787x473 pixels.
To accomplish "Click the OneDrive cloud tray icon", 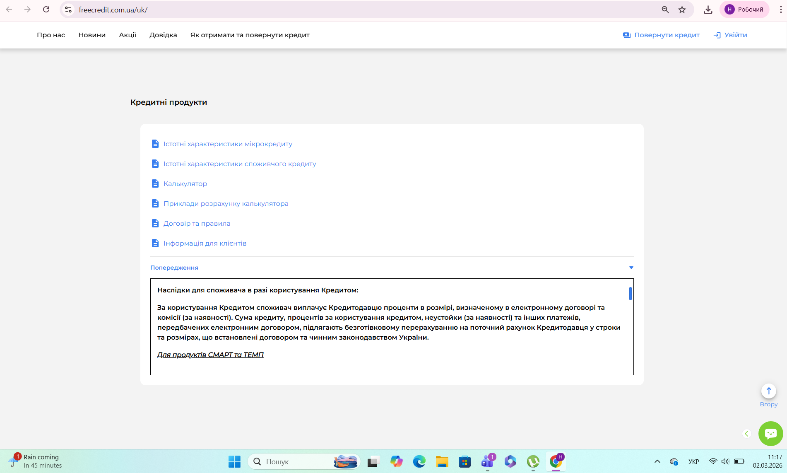I will tap(674, 461).
